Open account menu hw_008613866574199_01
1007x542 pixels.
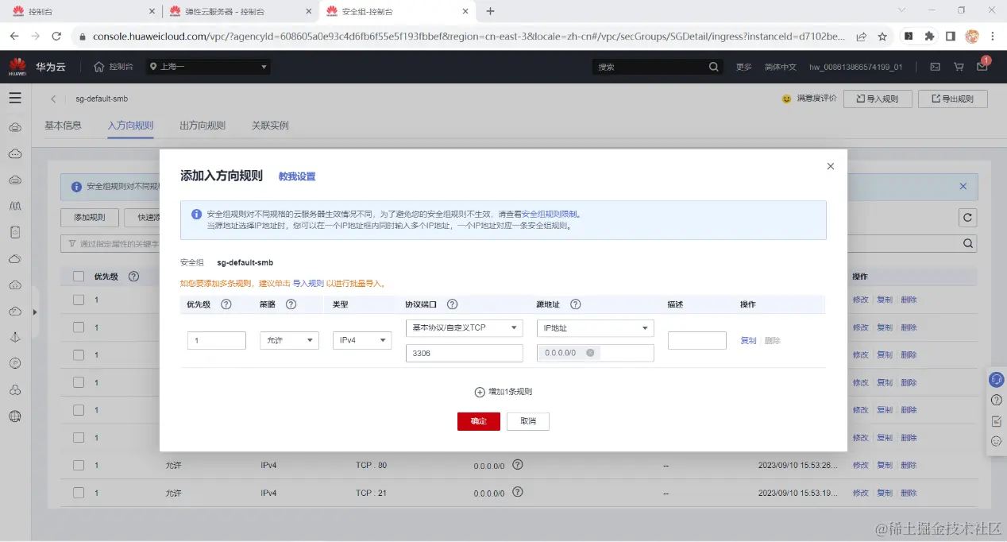click(x=855, y=67)
